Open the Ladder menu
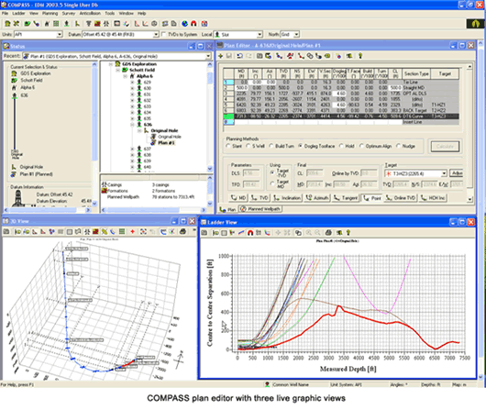 point(18,14)
